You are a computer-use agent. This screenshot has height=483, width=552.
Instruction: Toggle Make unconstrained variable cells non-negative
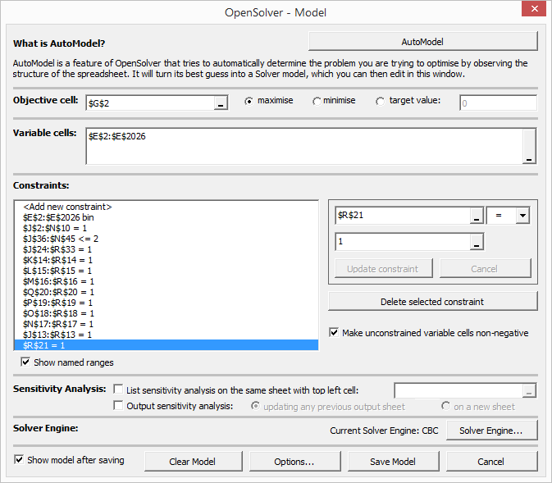334,332
